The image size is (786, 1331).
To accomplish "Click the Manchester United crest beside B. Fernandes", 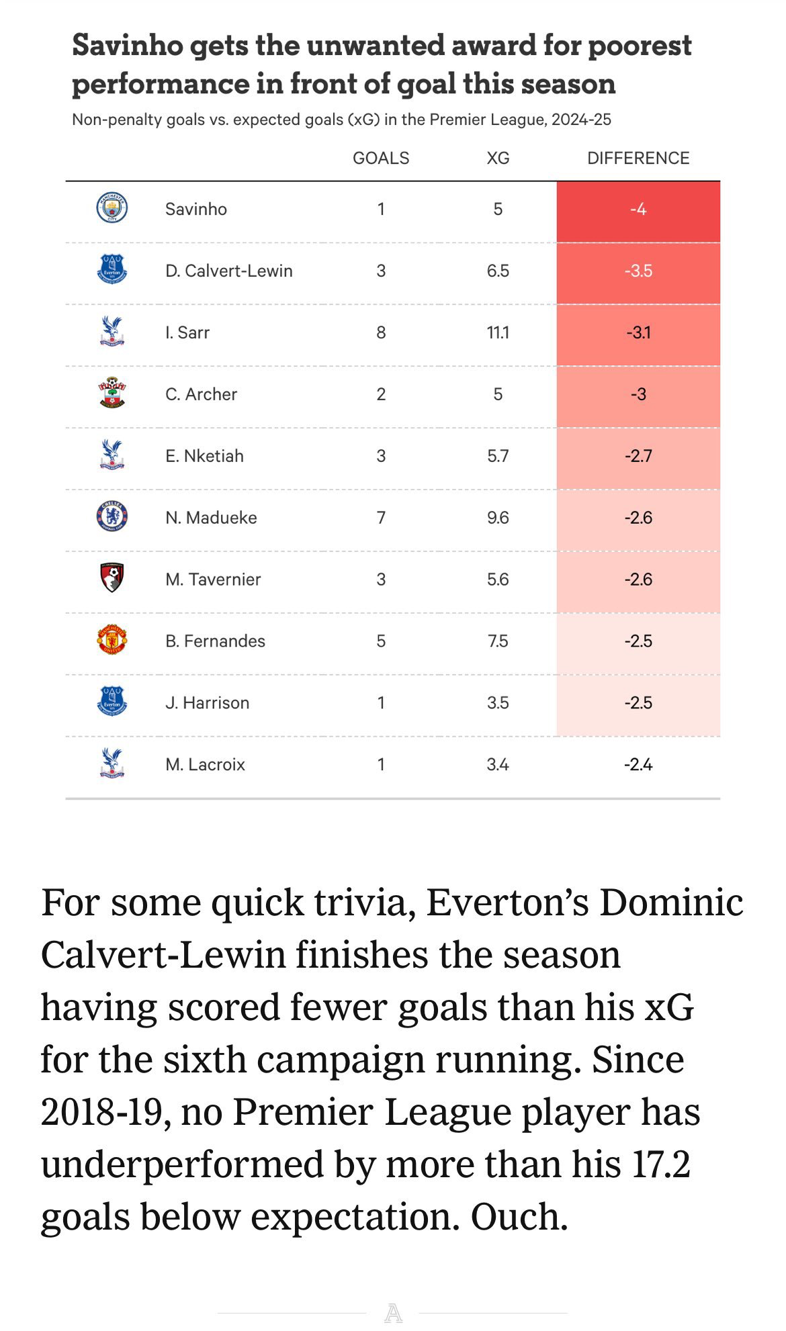I will 112,639.
